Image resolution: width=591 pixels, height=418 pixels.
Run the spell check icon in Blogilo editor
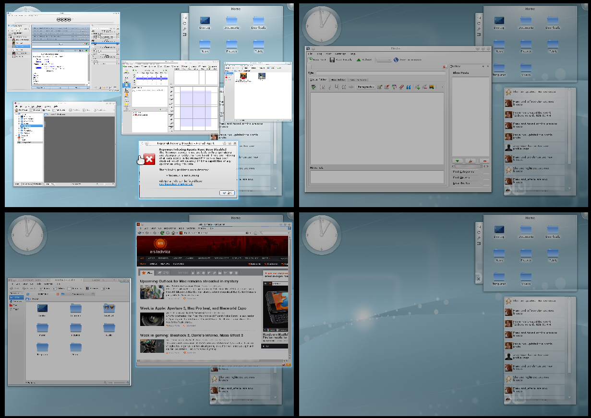coord(313,87)
